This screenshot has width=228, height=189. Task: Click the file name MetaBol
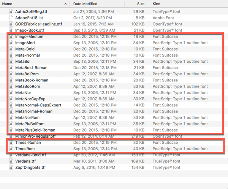(23, 61)
